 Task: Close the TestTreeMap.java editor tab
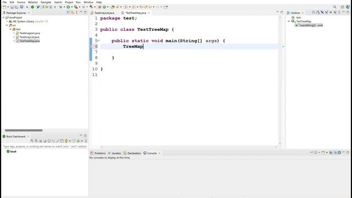[149, 13]
